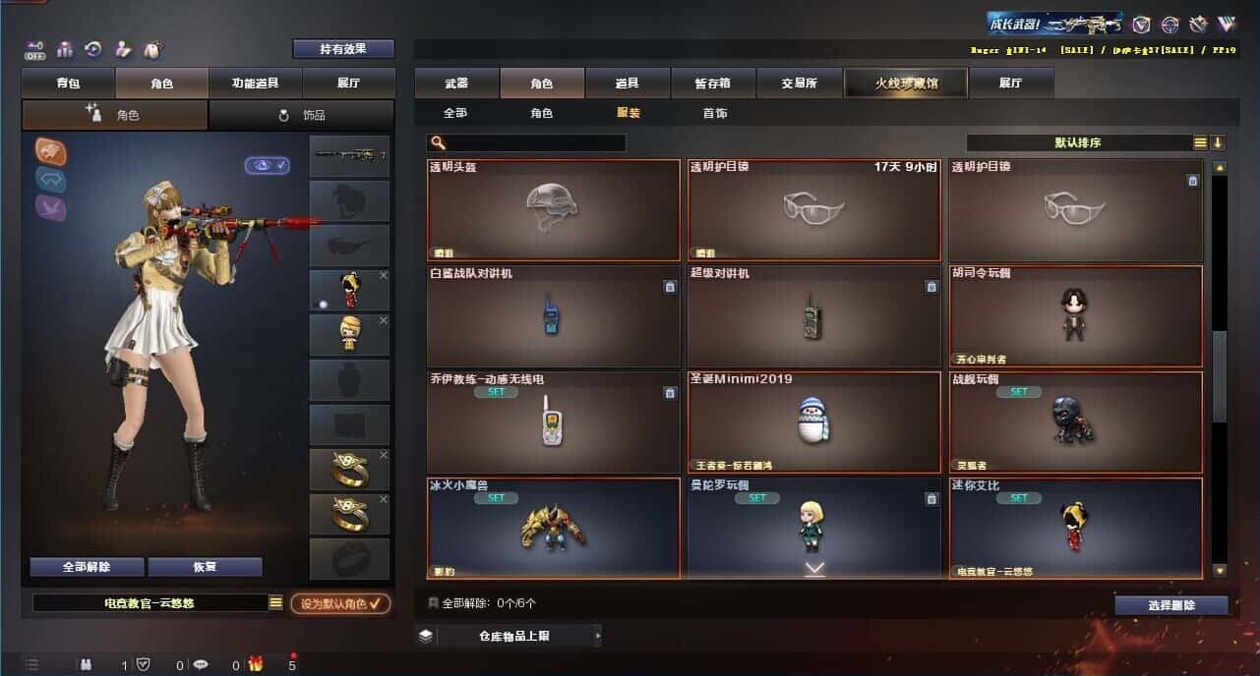
Task: Click the sort order arrow icon
Action: pyautogui.click(x=1218, y=142)
